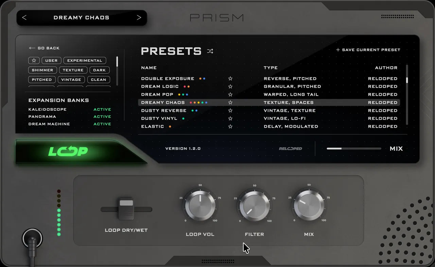Click the Loop Dry/Wet fader handle

(126, 209)
